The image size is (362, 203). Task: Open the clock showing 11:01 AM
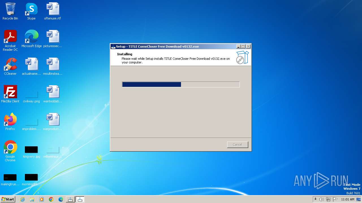pyautogui.click(x=348, y=199)
